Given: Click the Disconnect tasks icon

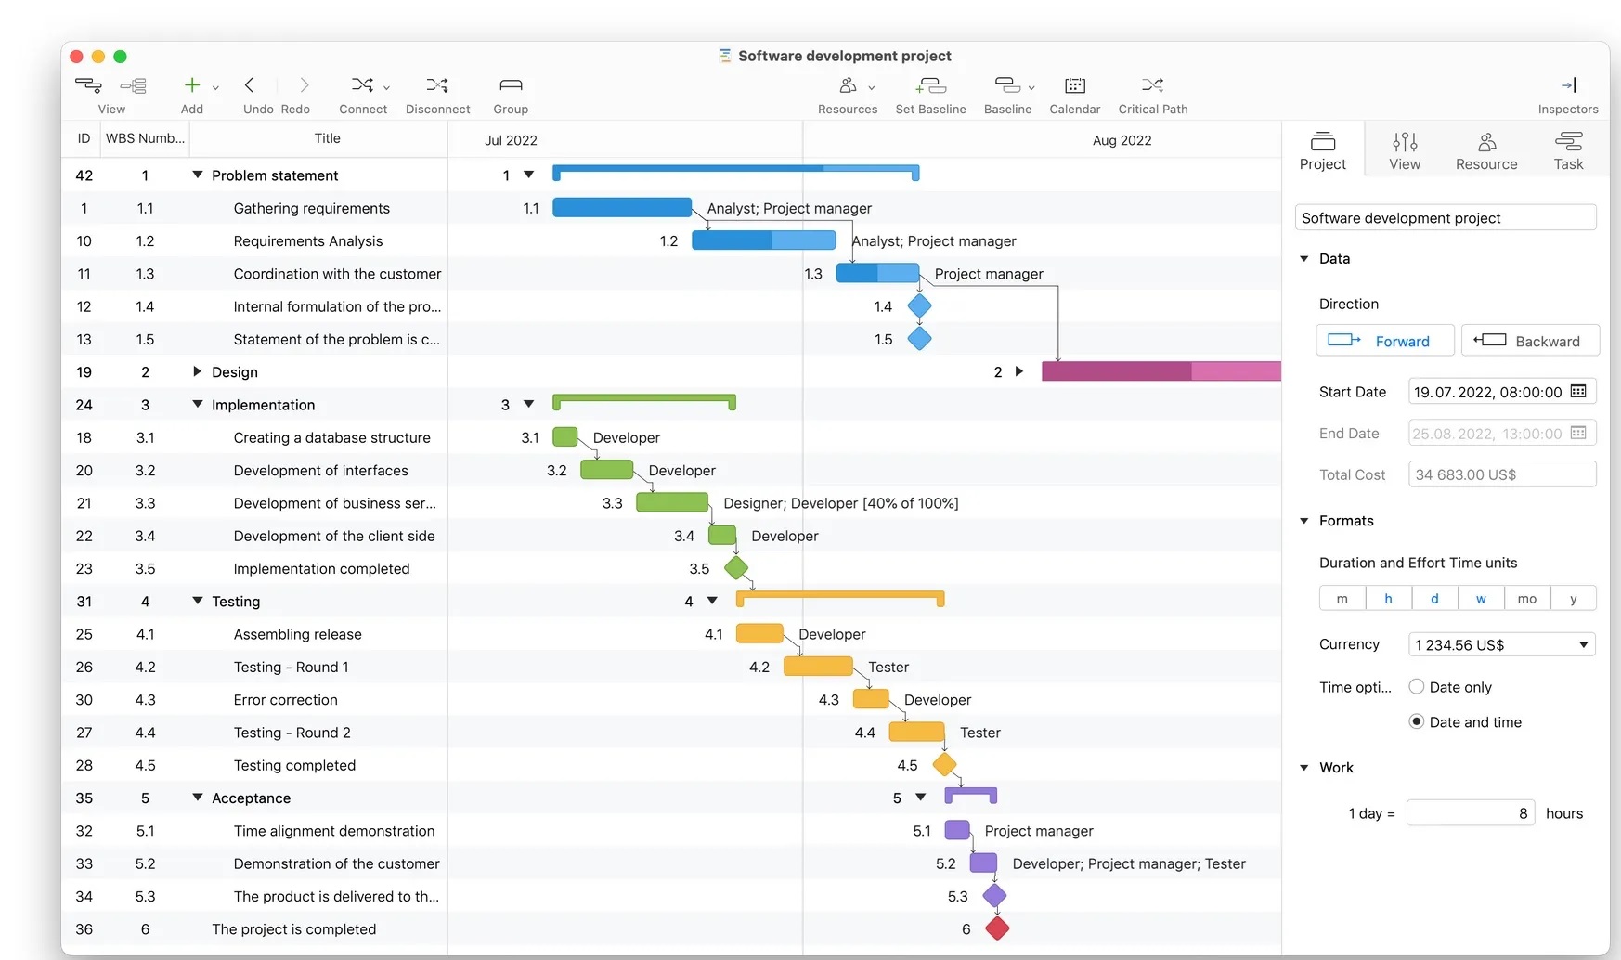Looking at the screenshot, I should point(437,86).
